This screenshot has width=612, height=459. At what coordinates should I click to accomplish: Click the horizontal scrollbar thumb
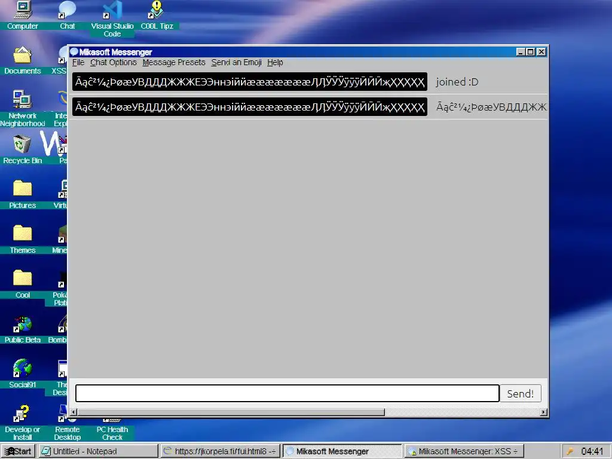coord(231,412)
